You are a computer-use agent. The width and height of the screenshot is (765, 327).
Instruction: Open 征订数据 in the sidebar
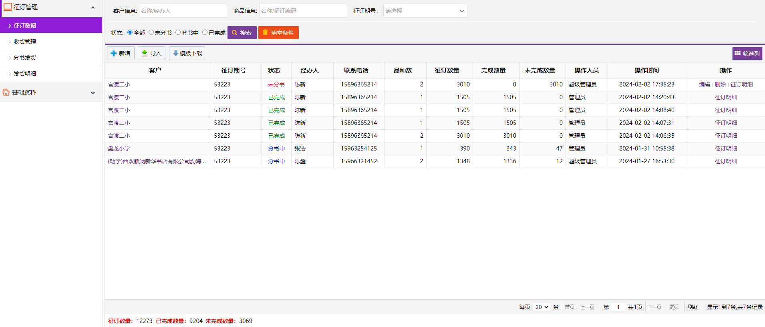[x=51, y=25]
